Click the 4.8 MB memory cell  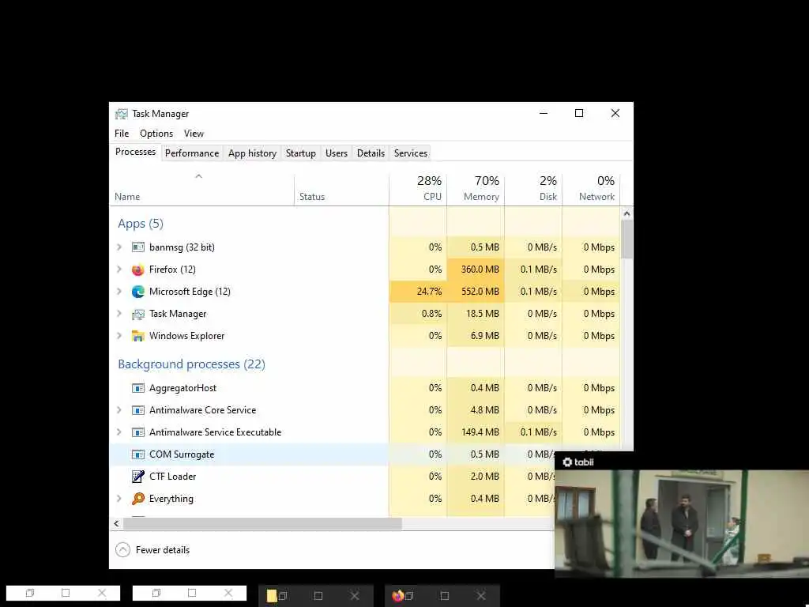475,410
